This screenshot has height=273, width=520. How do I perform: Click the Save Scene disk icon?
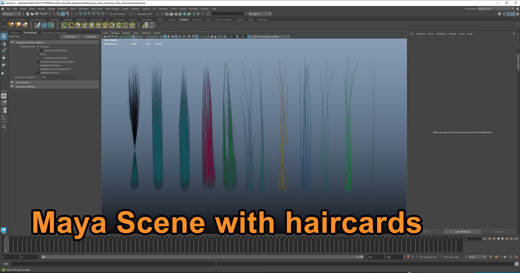[x=37, y=14]
